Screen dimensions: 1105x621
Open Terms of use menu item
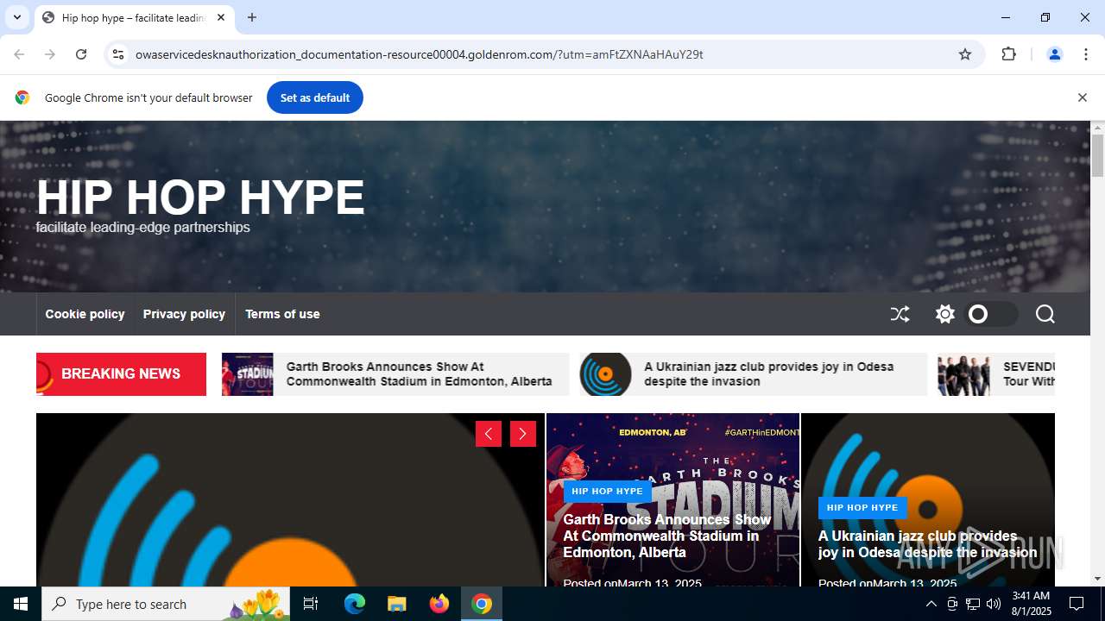282,314
